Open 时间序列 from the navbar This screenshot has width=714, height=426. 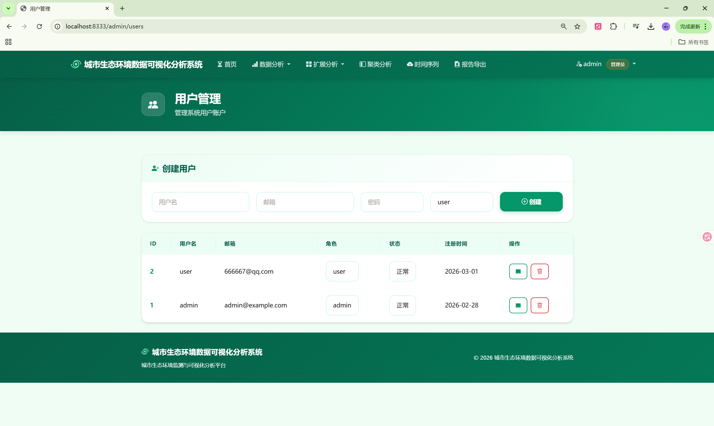(x=423, y=64)
